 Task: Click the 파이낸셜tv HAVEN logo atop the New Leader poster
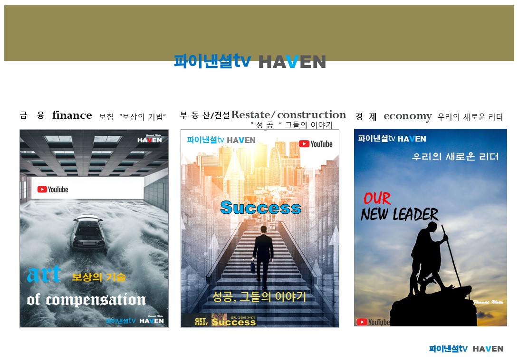point(392,139)
